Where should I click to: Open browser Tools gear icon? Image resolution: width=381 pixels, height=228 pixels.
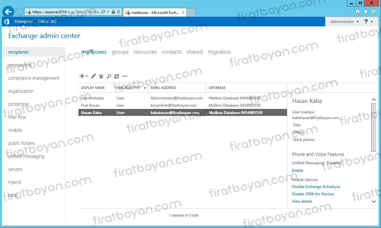point(373,12)
